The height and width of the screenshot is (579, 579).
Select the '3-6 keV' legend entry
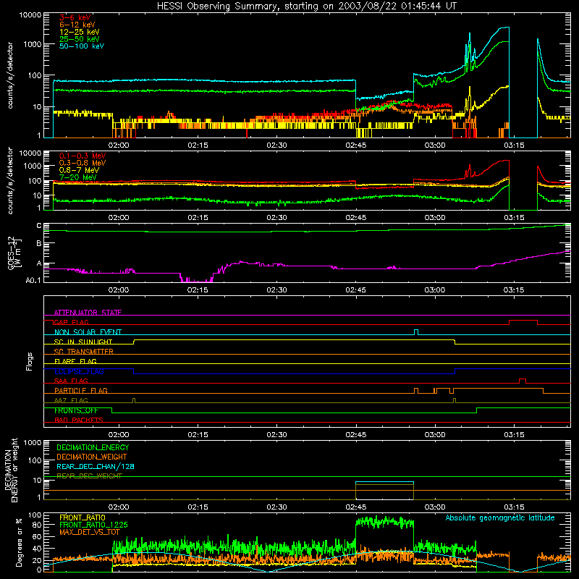tap(75, 17)
